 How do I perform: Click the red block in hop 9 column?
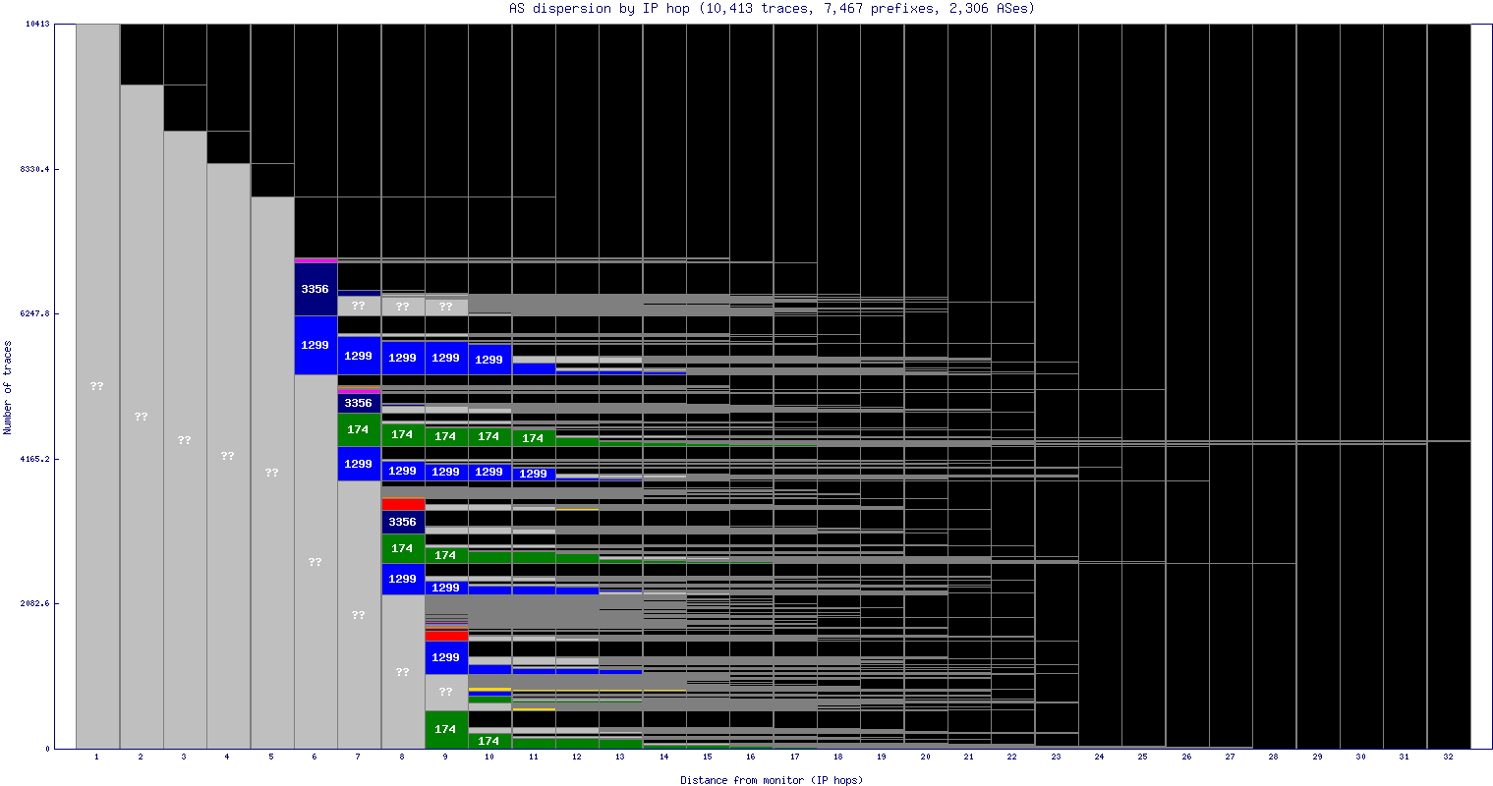[446, 635]
